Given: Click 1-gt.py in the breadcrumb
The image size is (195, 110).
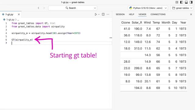Looking at the screenshot, I should pyautogui.click(x=10, y=20).
